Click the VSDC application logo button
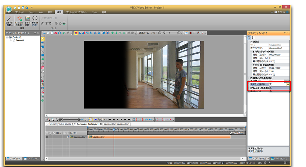The height and width of the screenshot is (167, 306). click(8, 10)
